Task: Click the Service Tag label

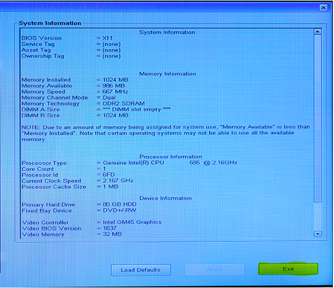Action: click(38, 44)
